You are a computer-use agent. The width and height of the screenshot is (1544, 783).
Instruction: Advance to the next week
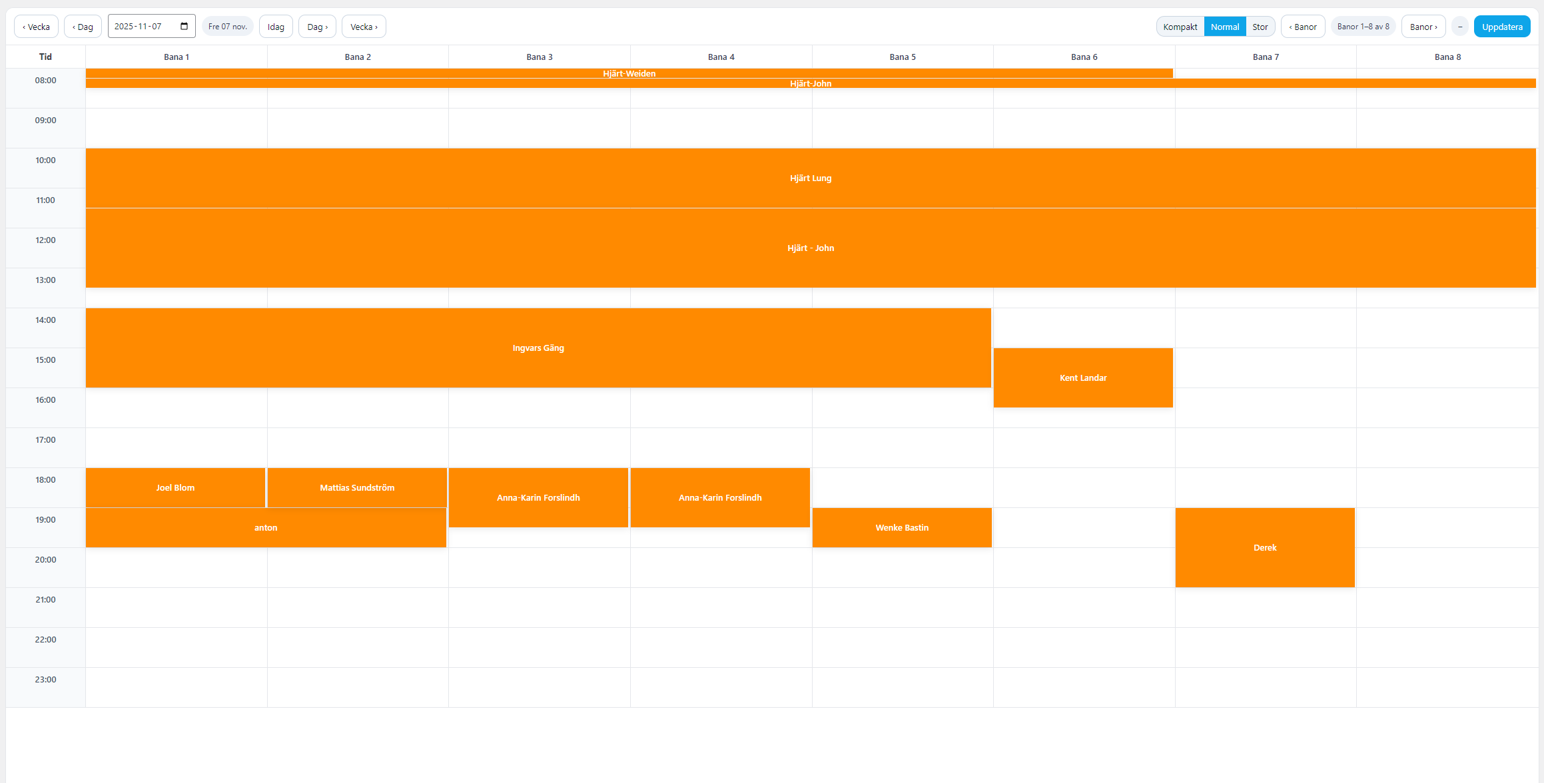pyautogui.click(x=364, y=27)
